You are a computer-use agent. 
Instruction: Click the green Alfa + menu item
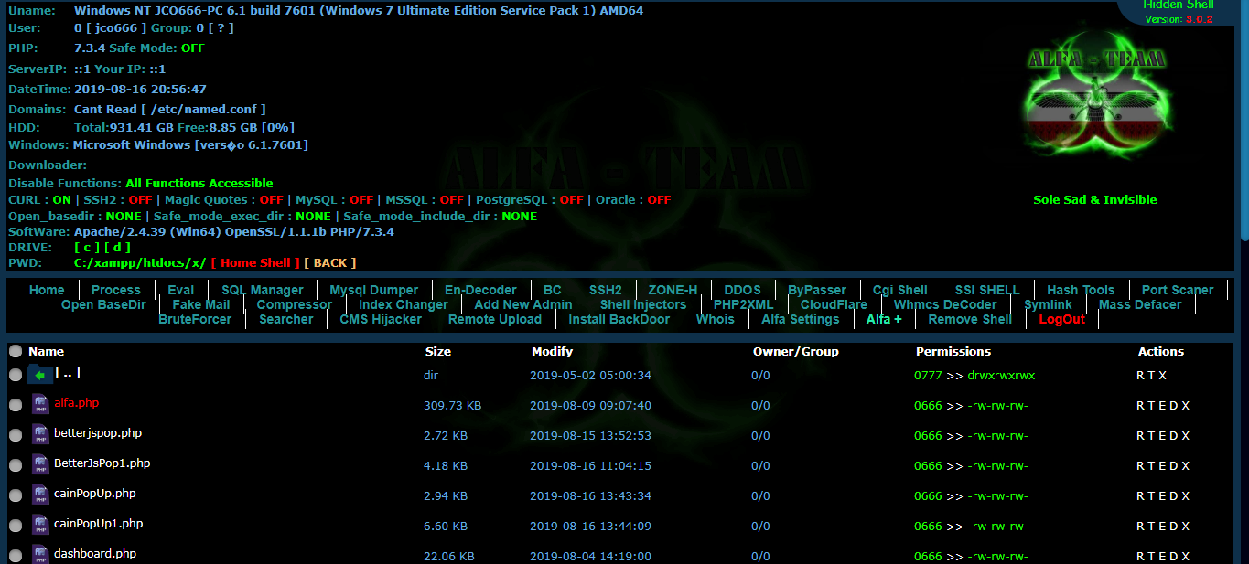[x=884, y=319]
